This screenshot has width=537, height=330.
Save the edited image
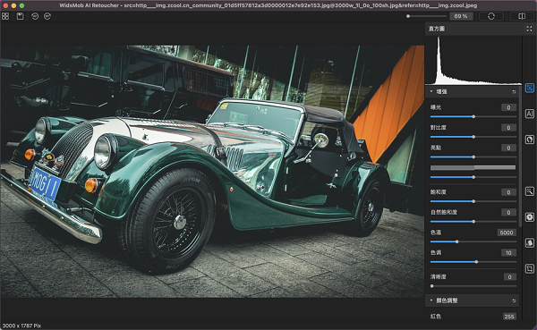pos(21,16)
